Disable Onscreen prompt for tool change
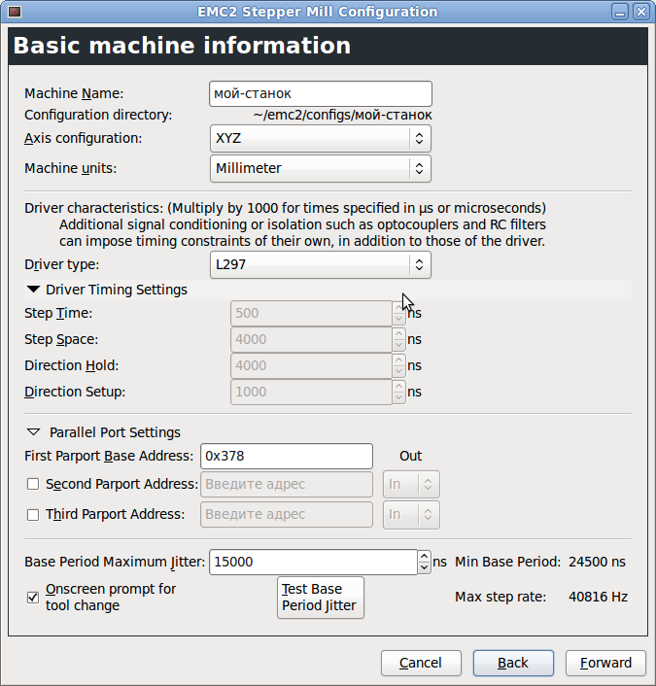This screenshot has width=656, height=686. tap(33, 598)
